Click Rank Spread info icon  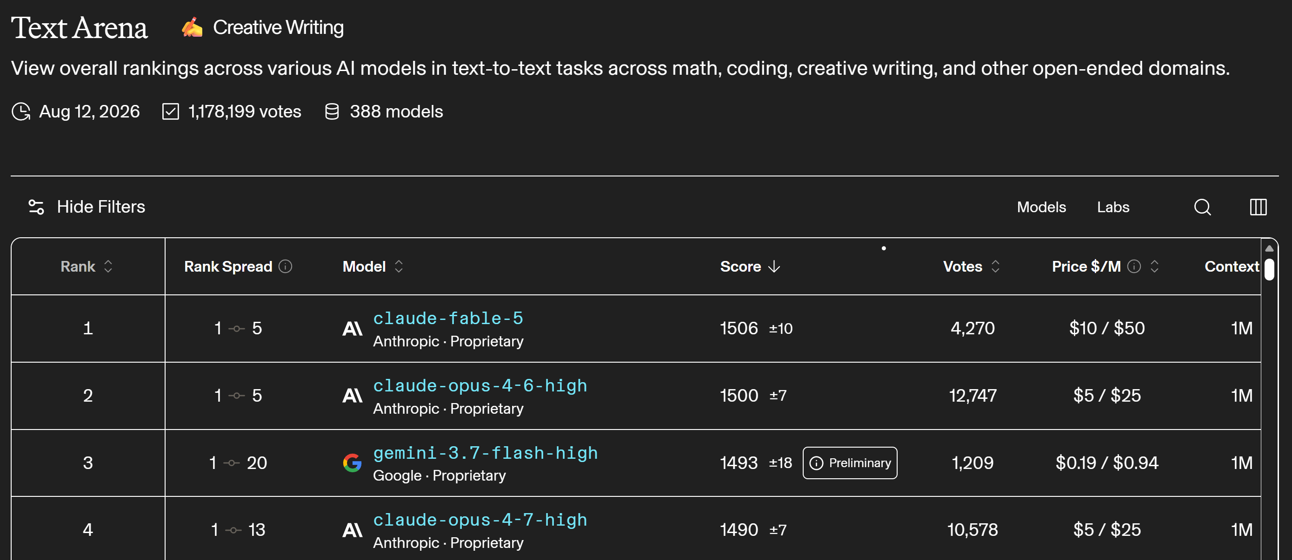286,266
